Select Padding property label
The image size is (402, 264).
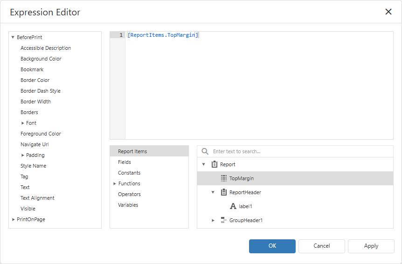tap(35, 155)
